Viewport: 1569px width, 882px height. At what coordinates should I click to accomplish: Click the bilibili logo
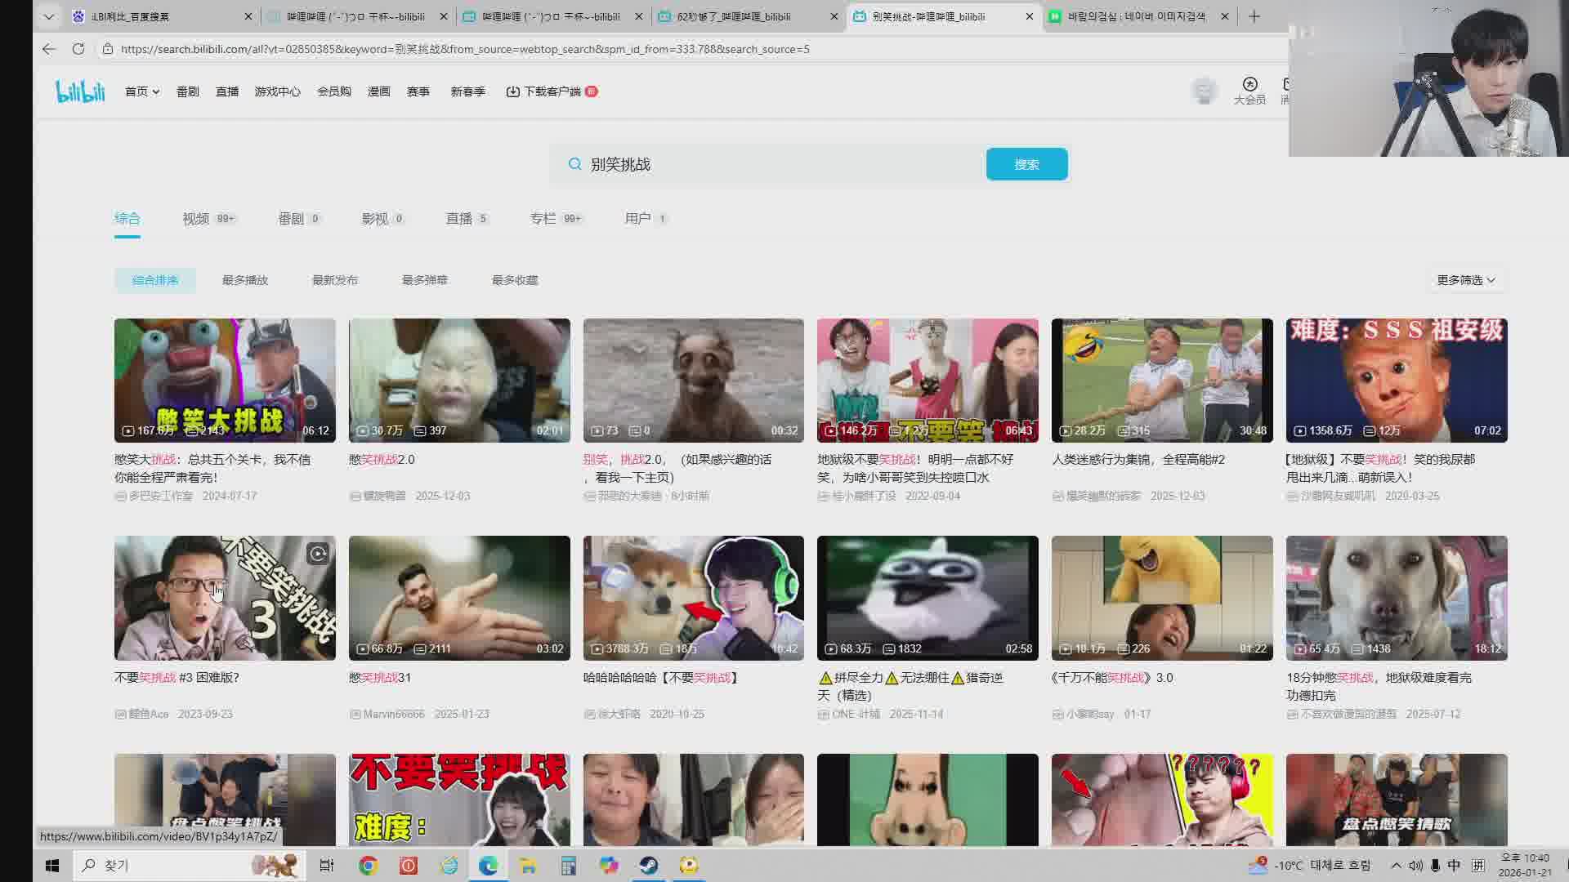pos(80,91)
